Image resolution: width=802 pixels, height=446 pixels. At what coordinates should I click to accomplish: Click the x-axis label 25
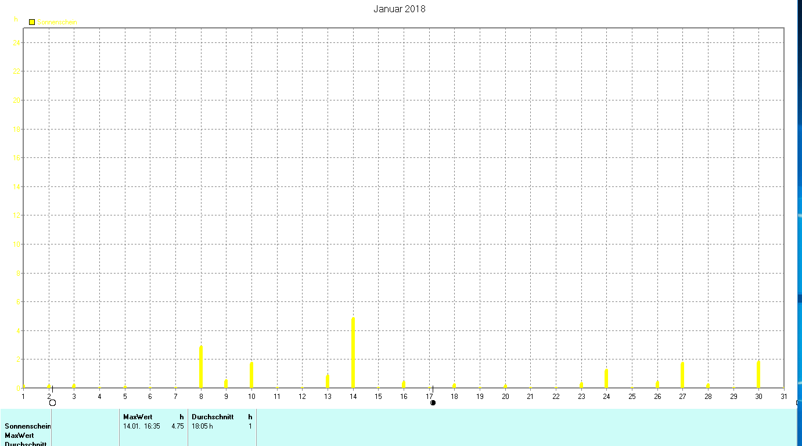(x=632, y=397)
